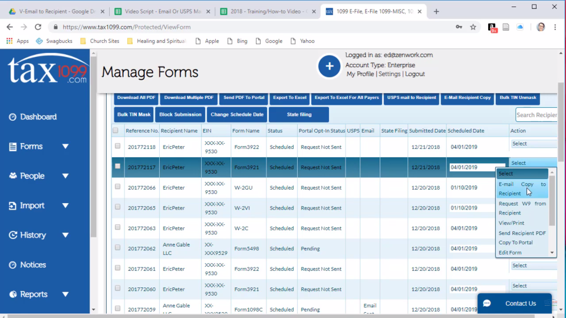Open Chrome three-dot menu
This screenshot has width=566, height=318.
pyautogui.click(x=555, y=27)
